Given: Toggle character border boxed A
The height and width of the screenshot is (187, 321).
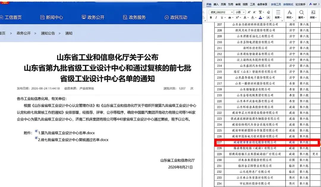Looking at the screenshot, I should [268, 17].
